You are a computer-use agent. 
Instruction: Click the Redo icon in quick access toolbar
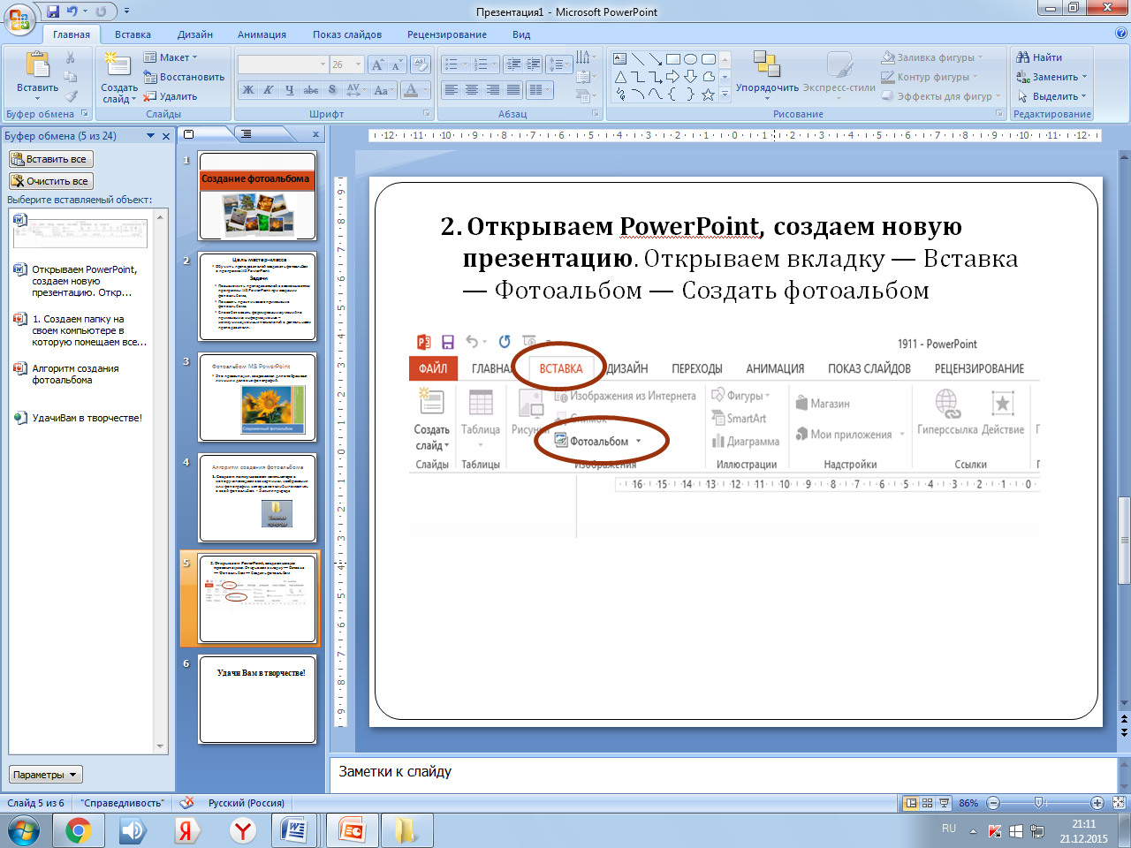pos(101,11)
